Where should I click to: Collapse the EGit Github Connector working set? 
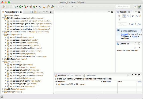point(3,18)
